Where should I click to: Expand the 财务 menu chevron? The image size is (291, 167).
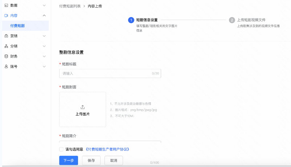click(x=44, y=56)
